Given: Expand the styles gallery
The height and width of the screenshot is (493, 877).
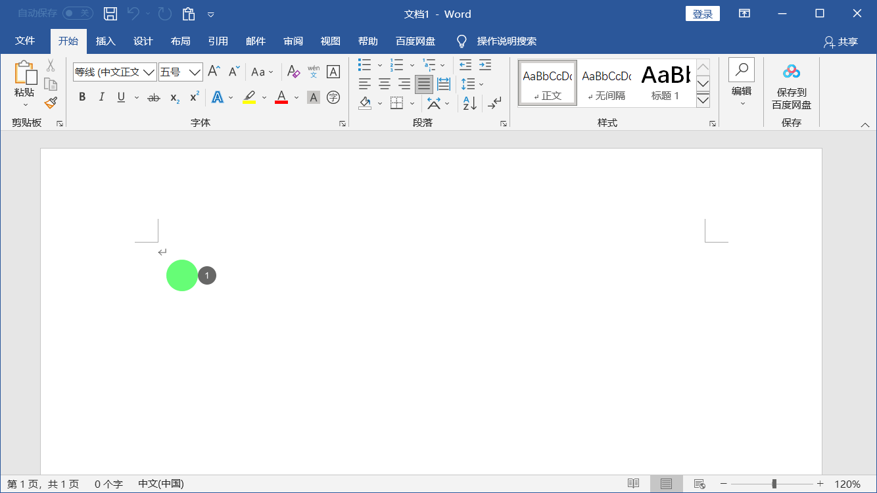Looking at the screenshot, I should [x=703, y=100].
